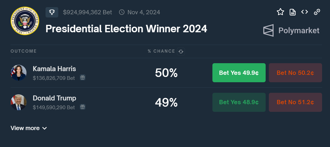
Task: Click the trophy icon badge
Action: coord(52,12)
